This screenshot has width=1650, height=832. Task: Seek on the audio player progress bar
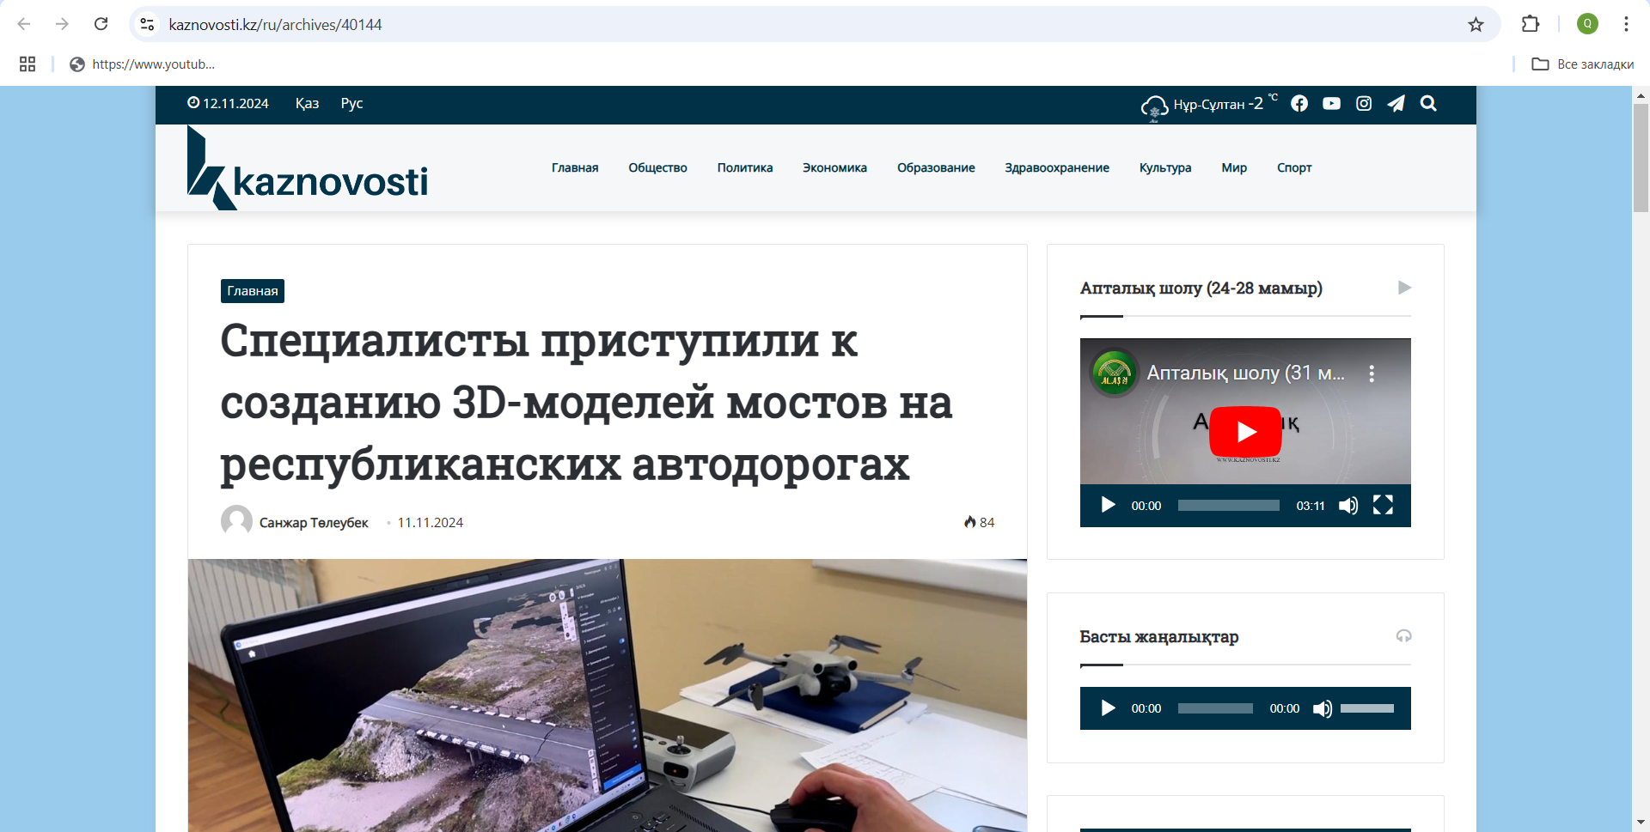pos(1215,708)
